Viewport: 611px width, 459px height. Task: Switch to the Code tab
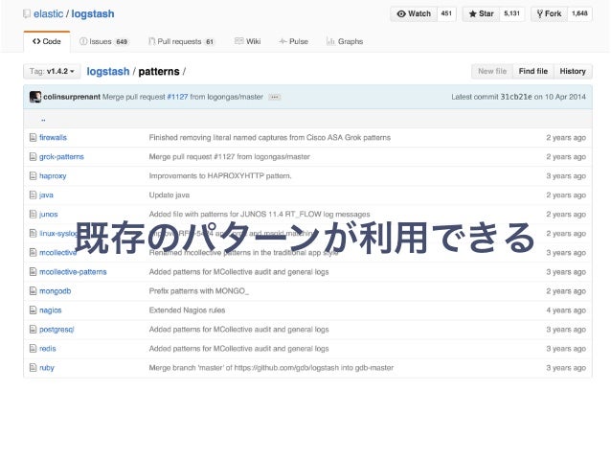tap(47, 41)
